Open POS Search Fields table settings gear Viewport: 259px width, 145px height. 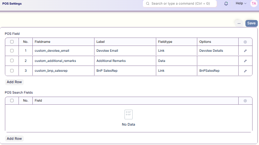pyautogui.click(x=245, y=101)
